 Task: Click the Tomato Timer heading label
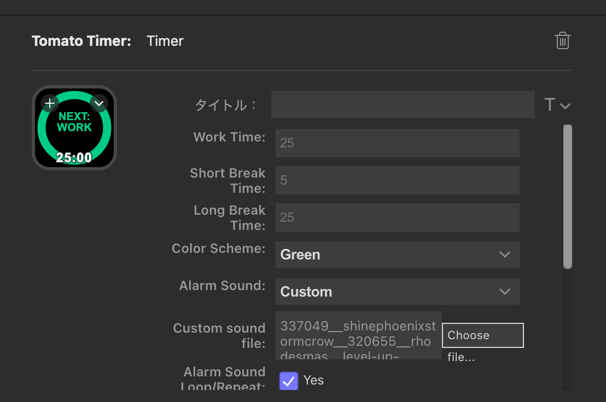81,41
